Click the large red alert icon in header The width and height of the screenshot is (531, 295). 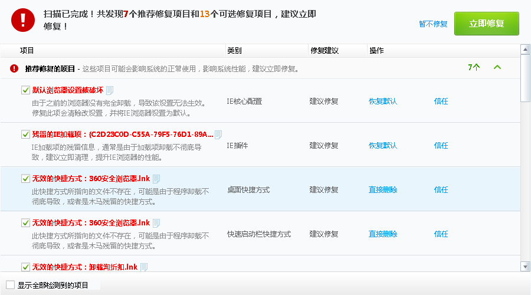(23, 19)
